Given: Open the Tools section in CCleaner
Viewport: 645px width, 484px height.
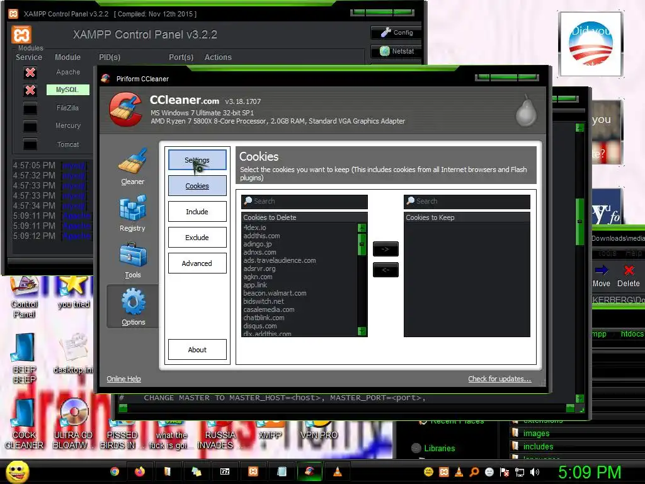Looking at the screenshot, I should point(132,260).
